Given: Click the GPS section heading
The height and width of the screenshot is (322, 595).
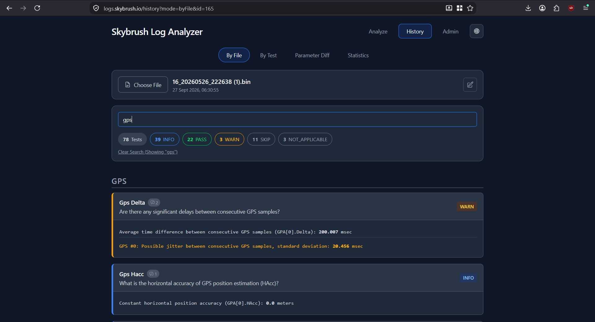Looking at the screenshot, I should click(x=119, y=181).
